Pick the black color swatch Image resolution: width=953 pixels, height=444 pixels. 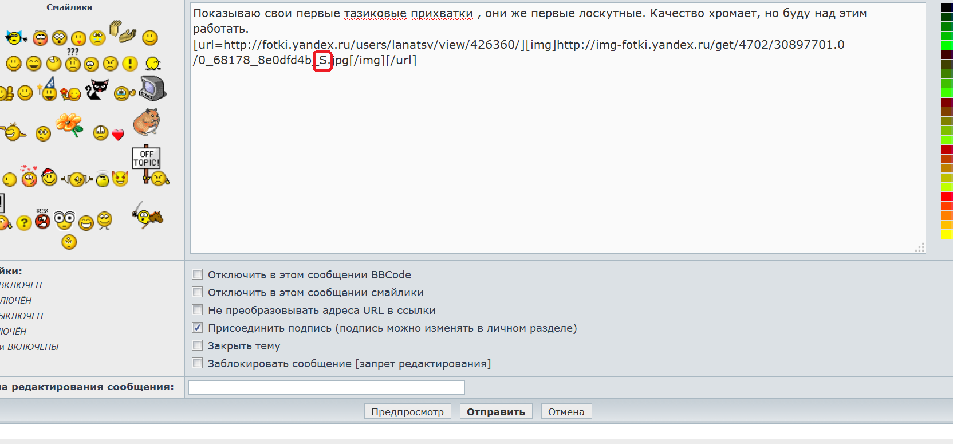pyautogui.click(x=946, y=8)
